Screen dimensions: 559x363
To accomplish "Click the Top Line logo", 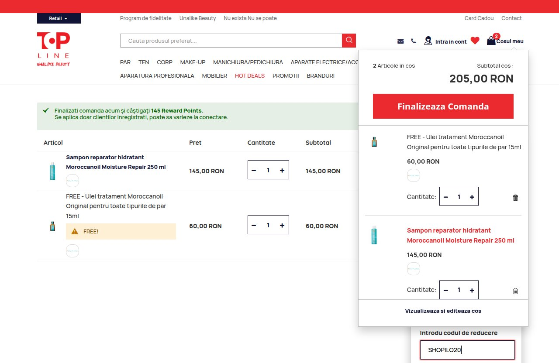I will tap(53, 49).
